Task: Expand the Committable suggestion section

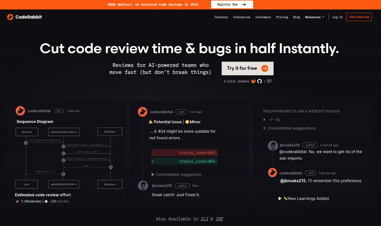Action: click(x=176, y=174)
